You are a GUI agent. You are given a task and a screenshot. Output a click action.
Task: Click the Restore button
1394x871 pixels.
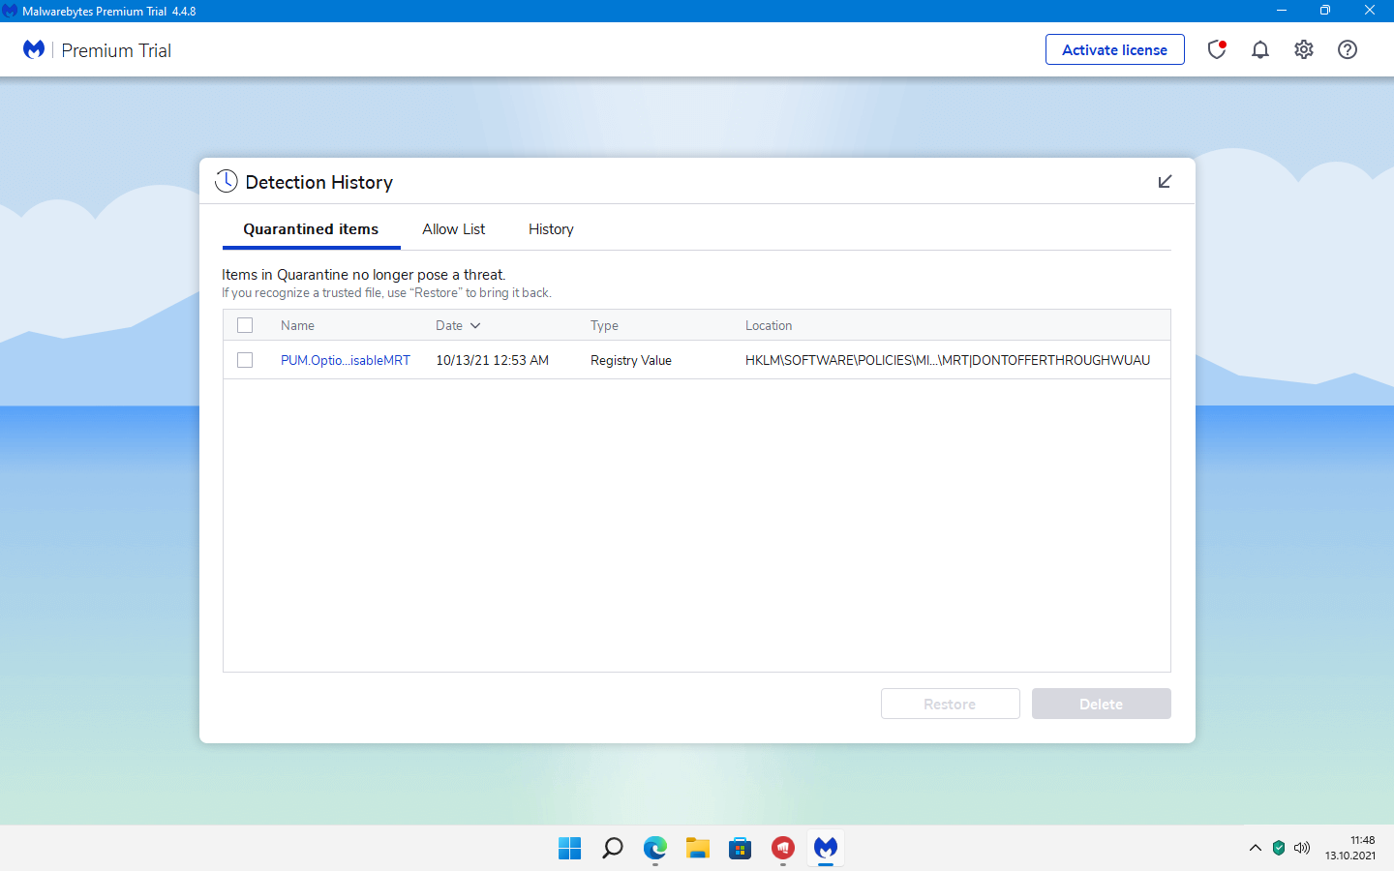tap(951, 704)
